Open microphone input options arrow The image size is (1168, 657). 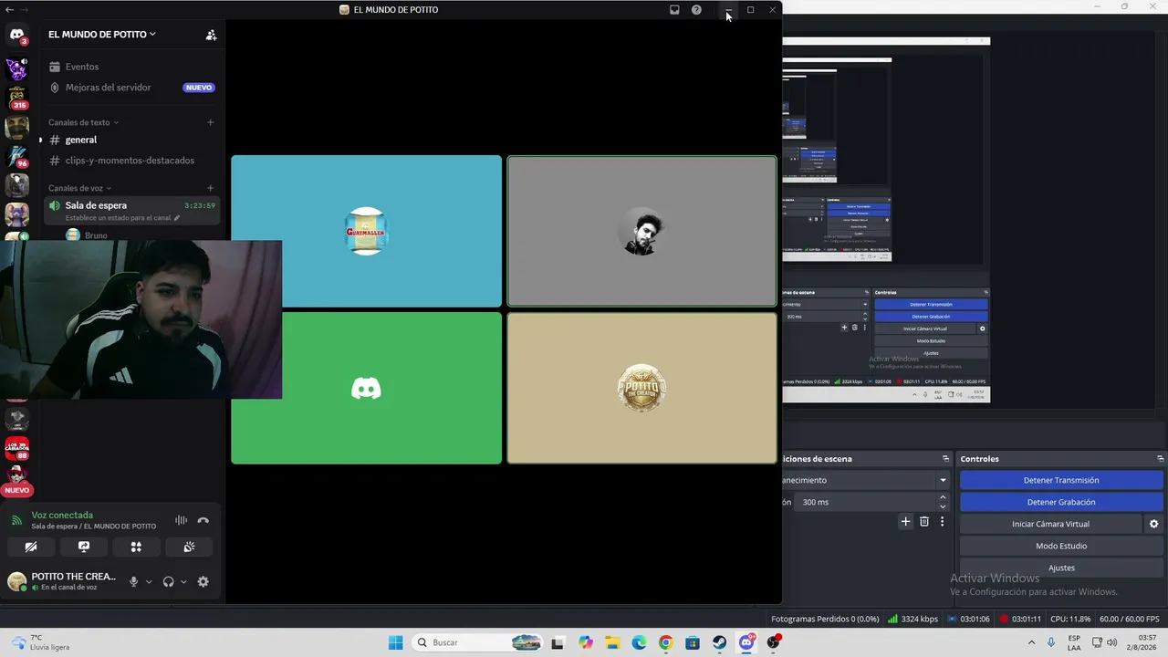[x=149, y=582]
